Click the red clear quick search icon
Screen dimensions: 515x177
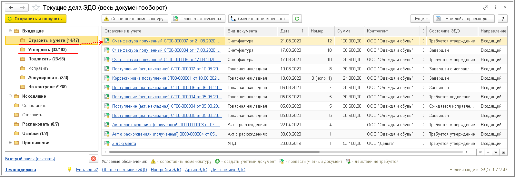[x=93, y=159]
